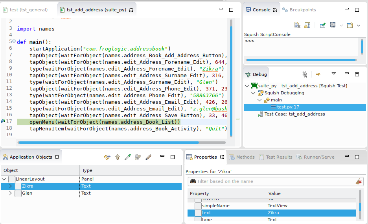Click the Python file icon on tst_add_address tab
The width and height of the screenshot is (368, 224).
[x=62, y=10]
